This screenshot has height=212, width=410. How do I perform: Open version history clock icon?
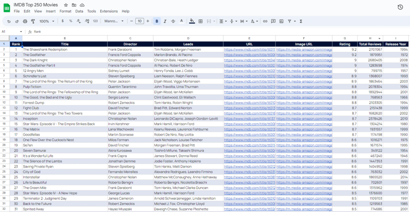click(x=400, y=7)
